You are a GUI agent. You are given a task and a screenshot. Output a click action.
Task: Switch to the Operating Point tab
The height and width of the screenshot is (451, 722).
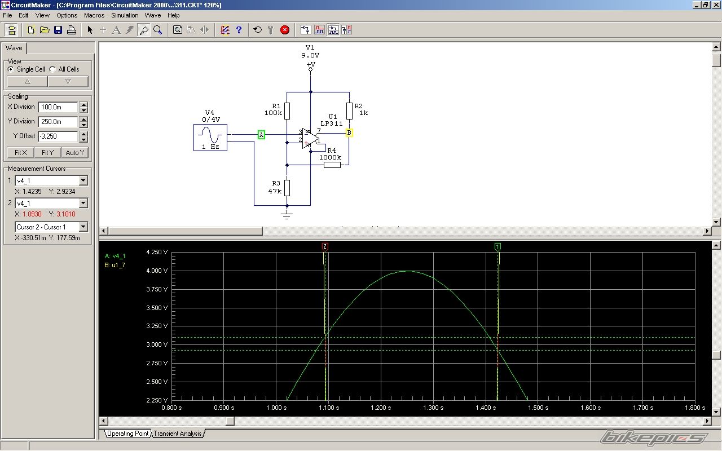[x=128, y=434]
